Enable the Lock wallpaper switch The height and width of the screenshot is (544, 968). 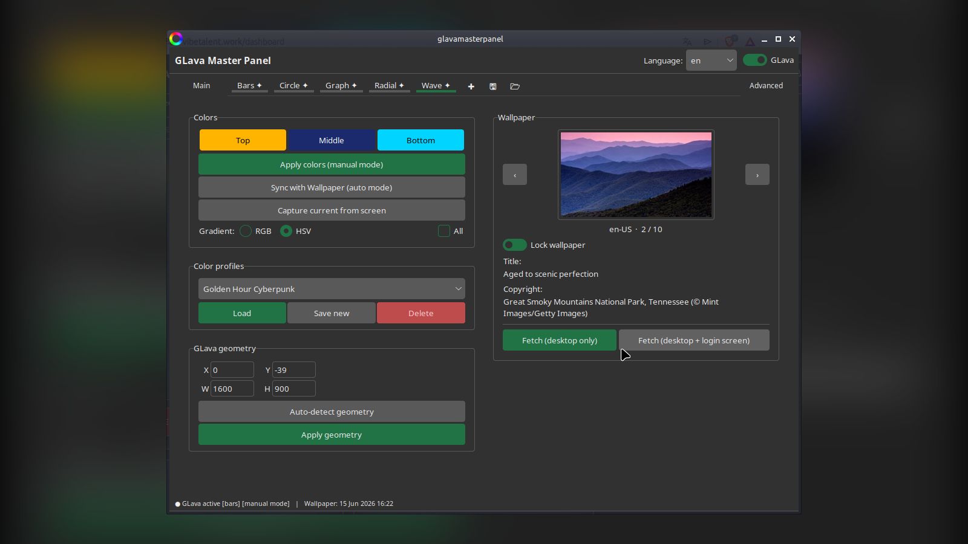coord(514,245)
